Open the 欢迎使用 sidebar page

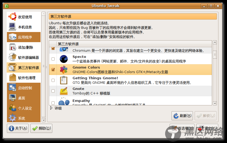pyautogui.click(x=24, y=17)
